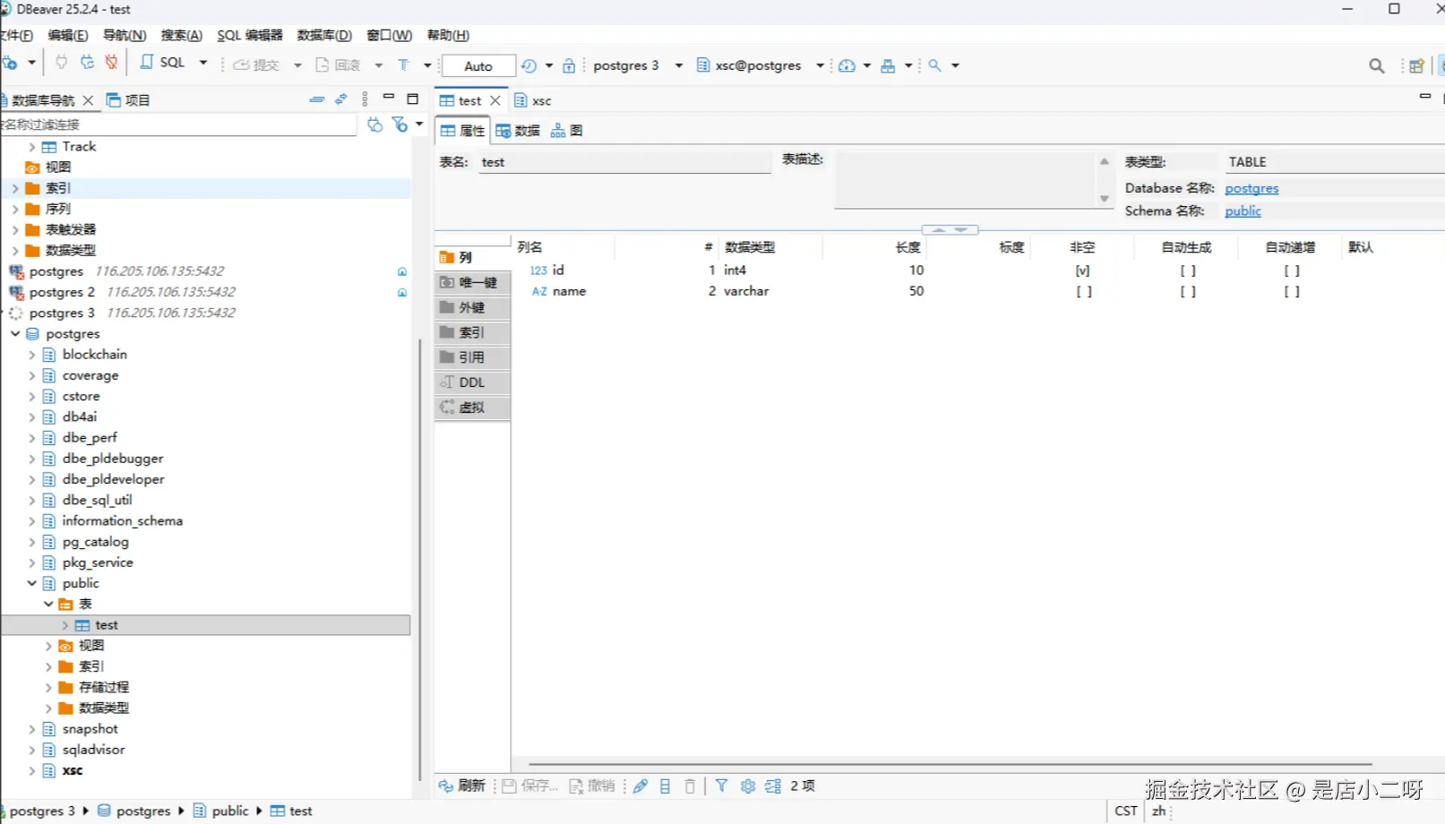
Task: Click the new connection icon at toolbar left
Action: point(11,64)
